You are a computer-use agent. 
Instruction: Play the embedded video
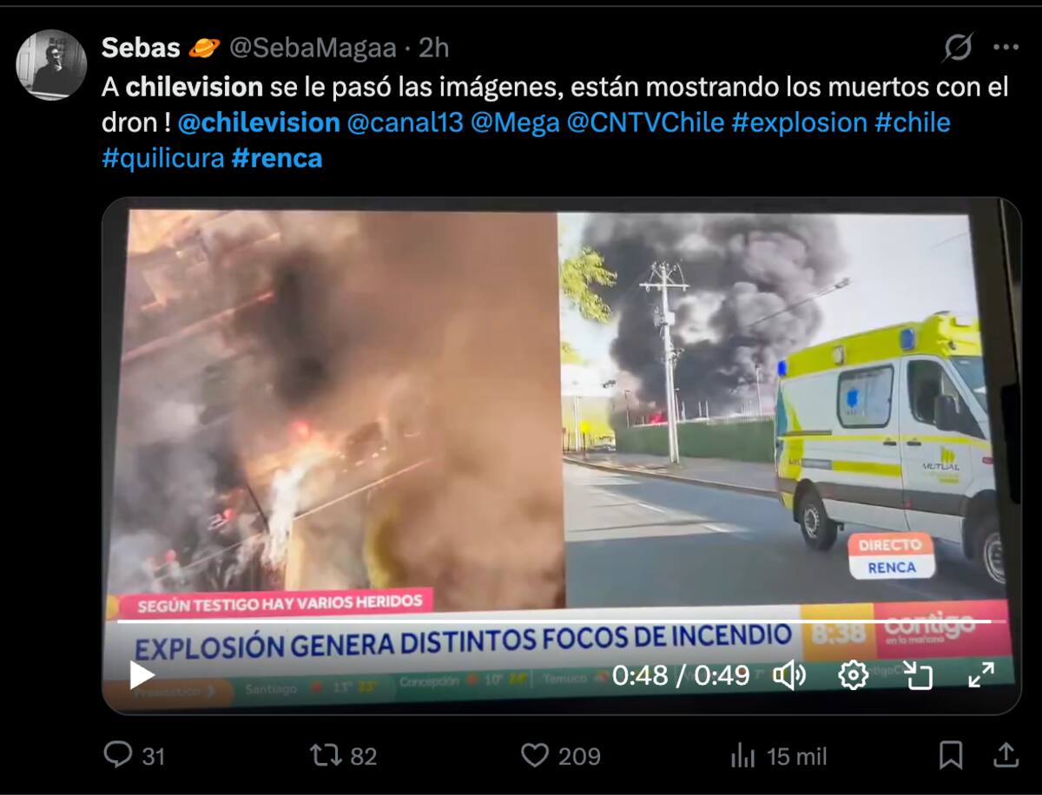(142, 674)
